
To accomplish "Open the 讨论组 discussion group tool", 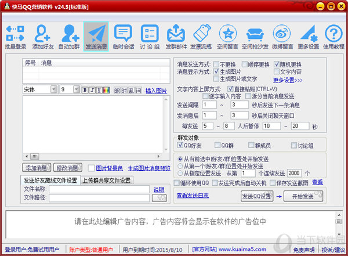I will 150,37.
